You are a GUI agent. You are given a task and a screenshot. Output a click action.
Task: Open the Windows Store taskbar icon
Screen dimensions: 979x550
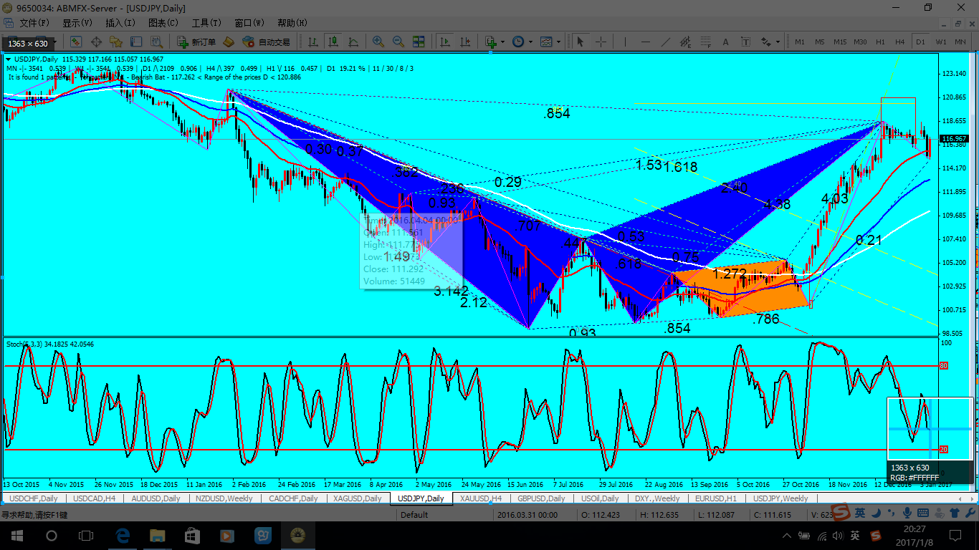pos(191,535)
